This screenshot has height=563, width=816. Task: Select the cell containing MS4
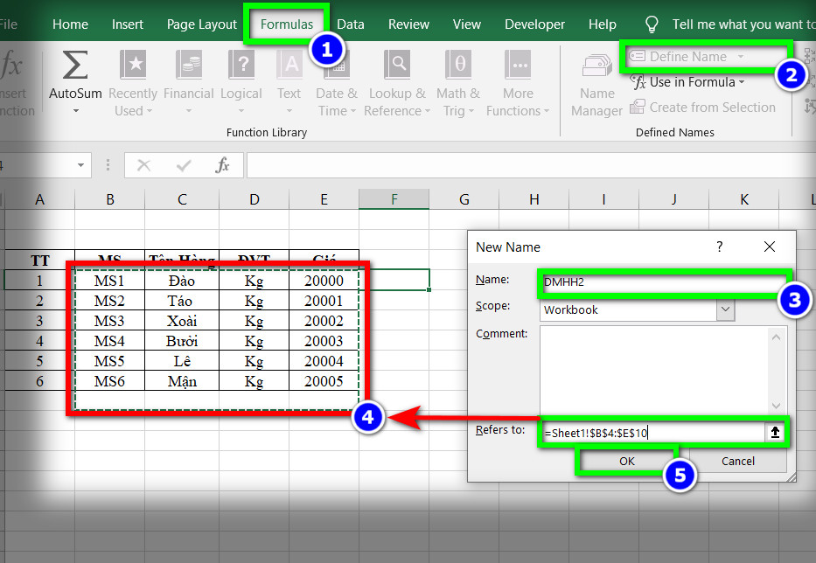(109, 341)
